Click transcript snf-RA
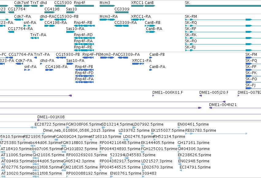 click(30, 23)
